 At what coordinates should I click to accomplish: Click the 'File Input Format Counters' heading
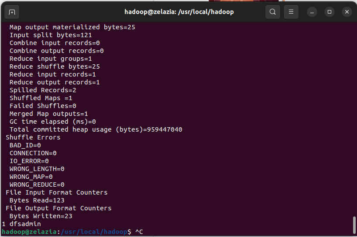(56, 192)
